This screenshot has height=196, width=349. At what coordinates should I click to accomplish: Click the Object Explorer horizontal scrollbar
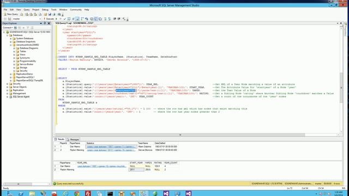[x=18, y=184]
